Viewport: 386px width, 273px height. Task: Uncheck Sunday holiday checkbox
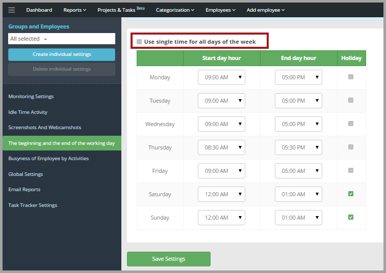351,217
